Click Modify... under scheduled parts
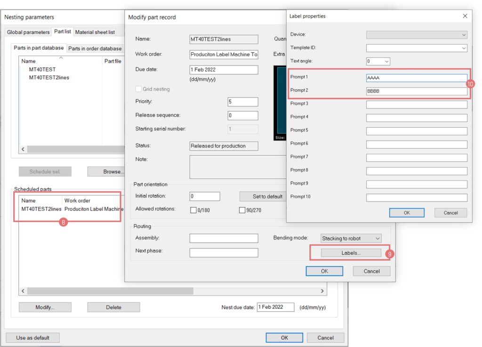The height and width of the screenshot is (347, 482). 45,307
